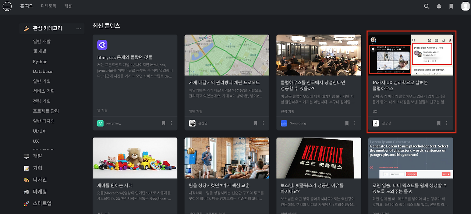471x214 pixels.
Task: Select 웹 개발 in the sidebar
Action: pos(40,51)
